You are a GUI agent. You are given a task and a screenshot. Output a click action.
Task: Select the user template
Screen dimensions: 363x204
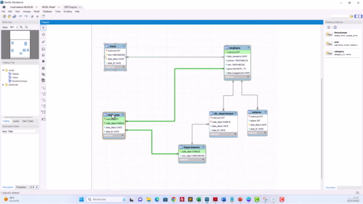(x=342, y=44)
